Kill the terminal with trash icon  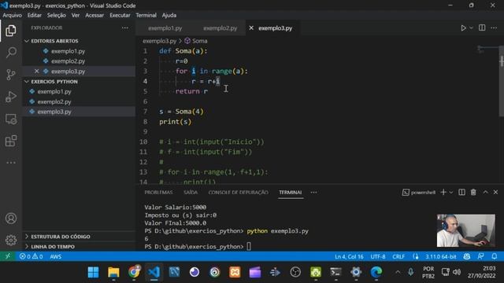click(473, 192)
